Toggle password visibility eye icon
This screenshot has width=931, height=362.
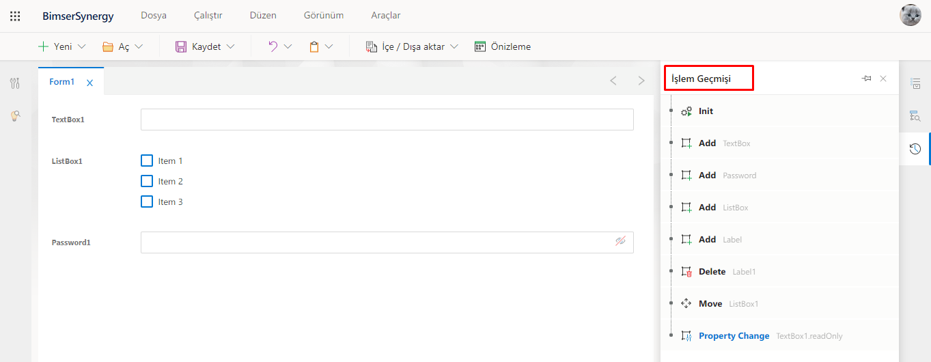coord(620,241)
